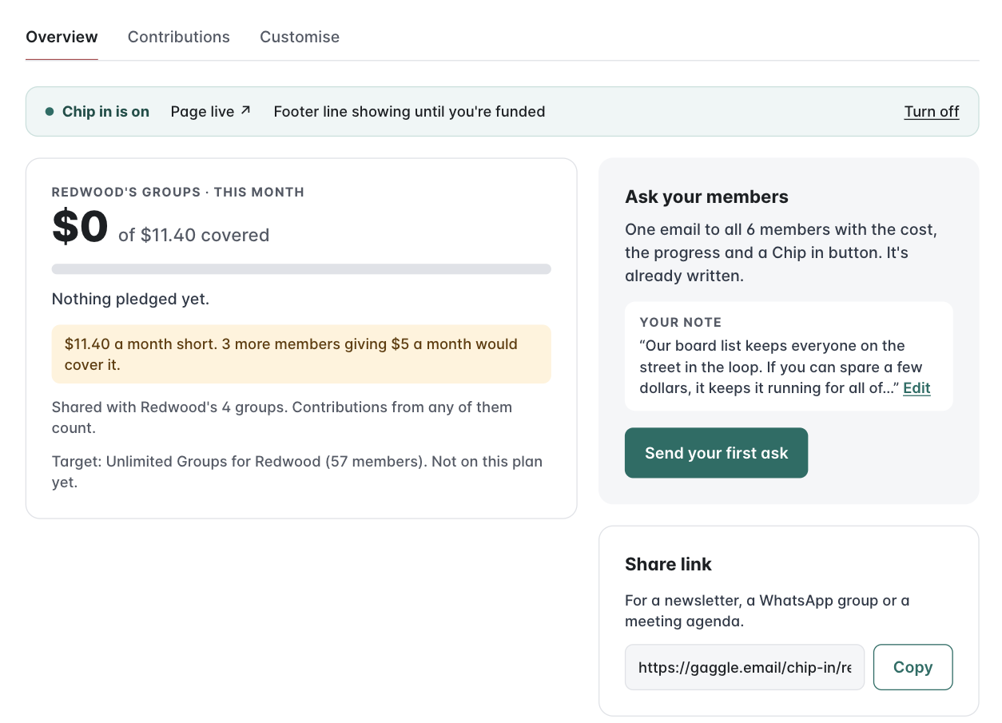Open the Customise tab

300,37
